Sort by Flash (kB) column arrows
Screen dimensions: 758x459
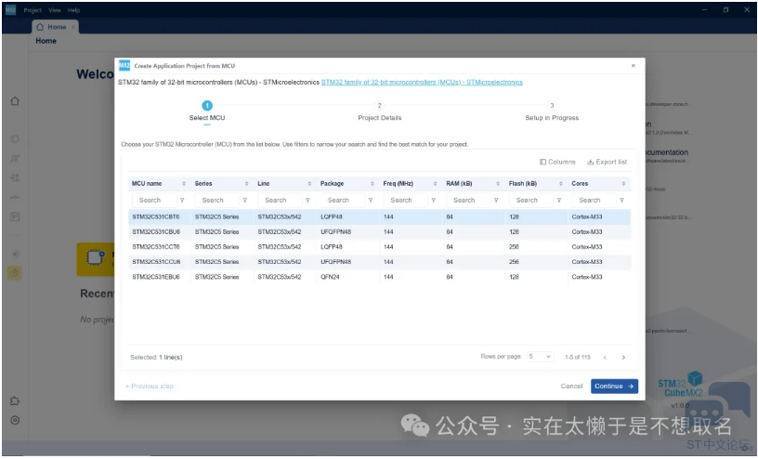pyautogui.click(x=561, y=184)
